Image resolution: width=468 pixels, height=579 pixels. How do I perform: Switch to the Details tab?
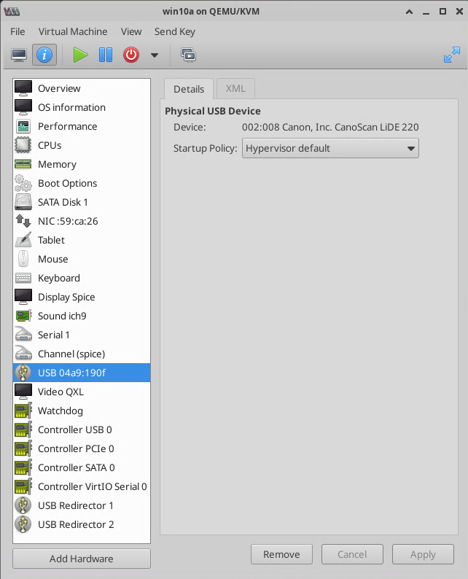(x=188, y=89)
